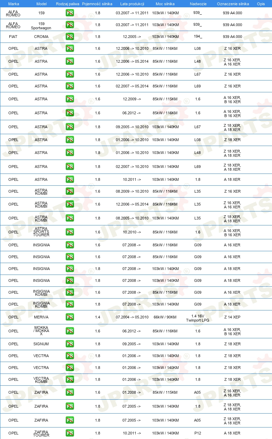The height and width of the screenshot is (439, 272).
Task: Select the FIAT brand cell
Action: click(14, 37)
